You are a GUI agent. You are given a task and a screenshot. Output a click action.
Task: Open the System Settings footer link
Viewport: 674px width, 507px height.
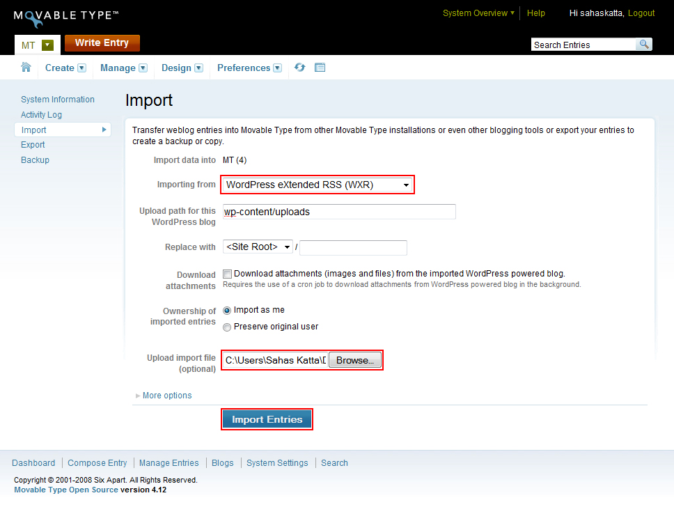277,463
